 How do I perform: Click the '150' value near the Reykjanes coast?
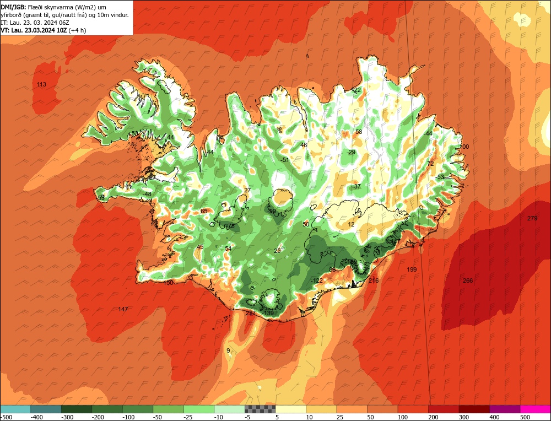click(168, 283)
